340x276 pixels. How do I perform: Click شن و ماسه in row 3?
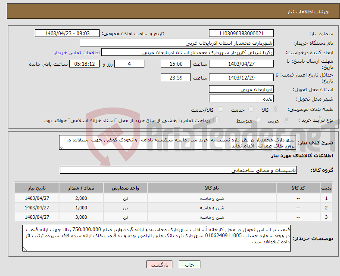pos(212,217)
